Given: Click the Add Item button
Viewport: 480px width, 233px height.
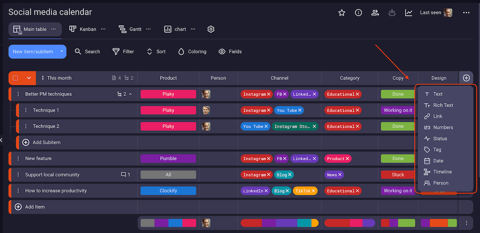Looking at the screenshot, I should [30, 207].
